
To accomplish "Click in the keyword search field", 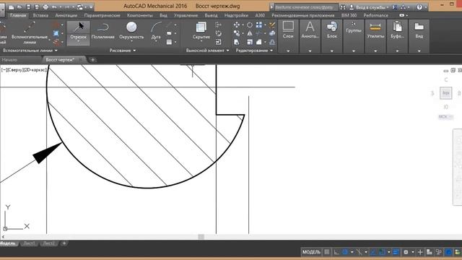I will pyautogui.click(x=306, y=7).
